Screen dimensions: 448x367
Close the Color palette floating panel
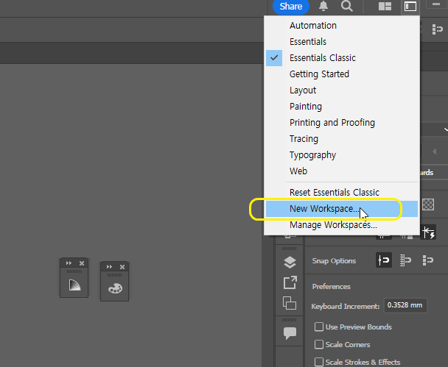pos(122,267)
